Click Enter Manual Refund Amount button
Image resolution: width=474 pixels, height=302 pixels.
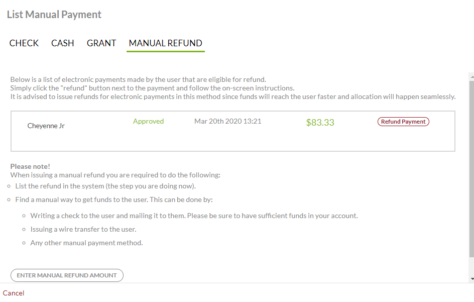[67, 275]
